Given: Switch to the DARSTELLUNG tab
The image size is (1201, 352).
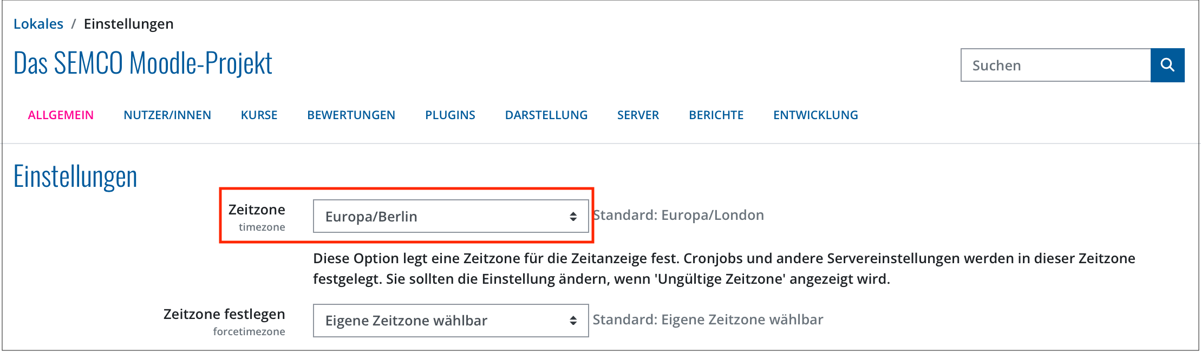Looking at the screenshot, I should 546,115.
